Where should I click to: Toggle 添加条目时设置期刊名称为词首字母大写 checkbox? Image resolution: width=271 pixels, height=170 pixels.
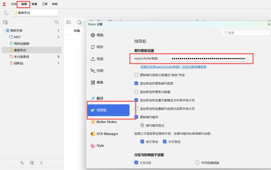(136, 109)
